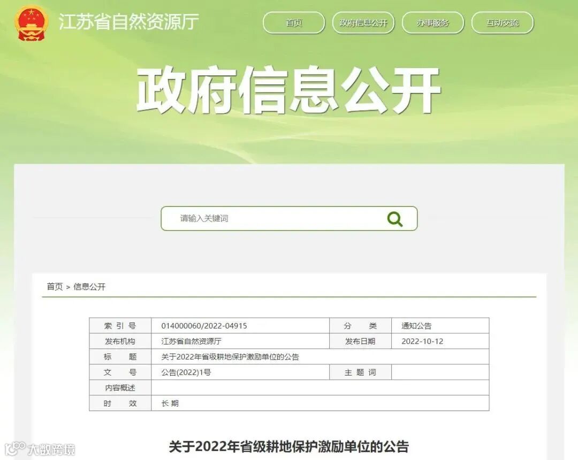Click the 请输入关键词 search field
578x460 pixels.
click(289, 218)
